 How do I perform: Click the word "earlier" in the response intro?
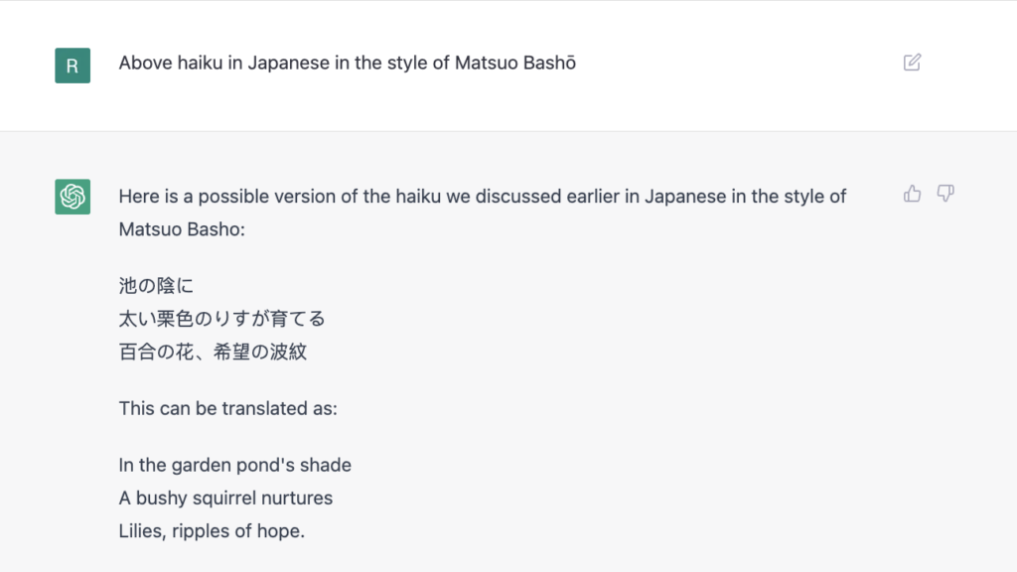pyautogui.click(x=593, y=197)
